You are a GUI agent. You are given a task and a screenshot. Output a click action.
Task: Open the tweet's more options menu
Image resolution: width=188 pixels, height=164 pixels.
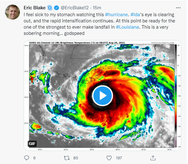tap(178, 7)
